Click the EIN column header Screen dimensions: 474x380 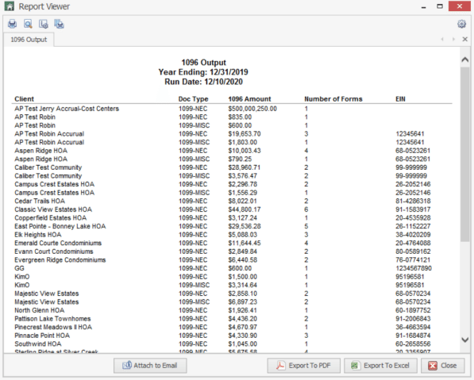pos(400,99)
